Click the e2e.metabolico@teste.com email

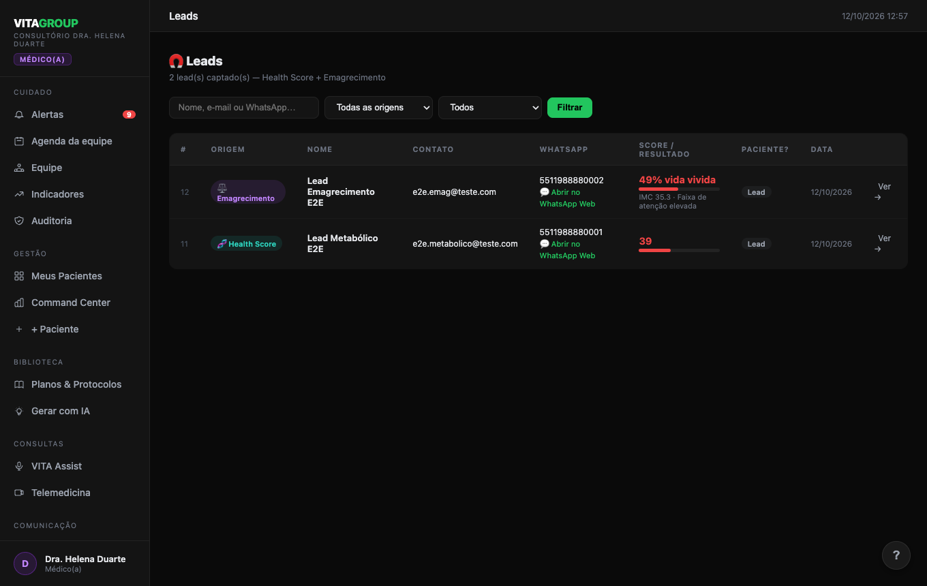pyautogui.click(x=465, y=244)
